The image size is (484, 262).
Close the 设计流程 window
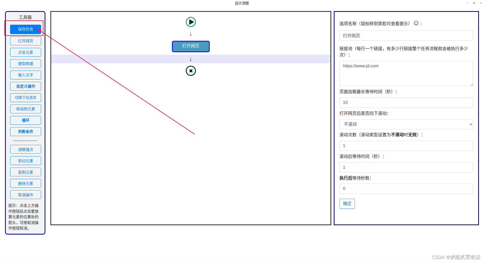coord(481,3)
